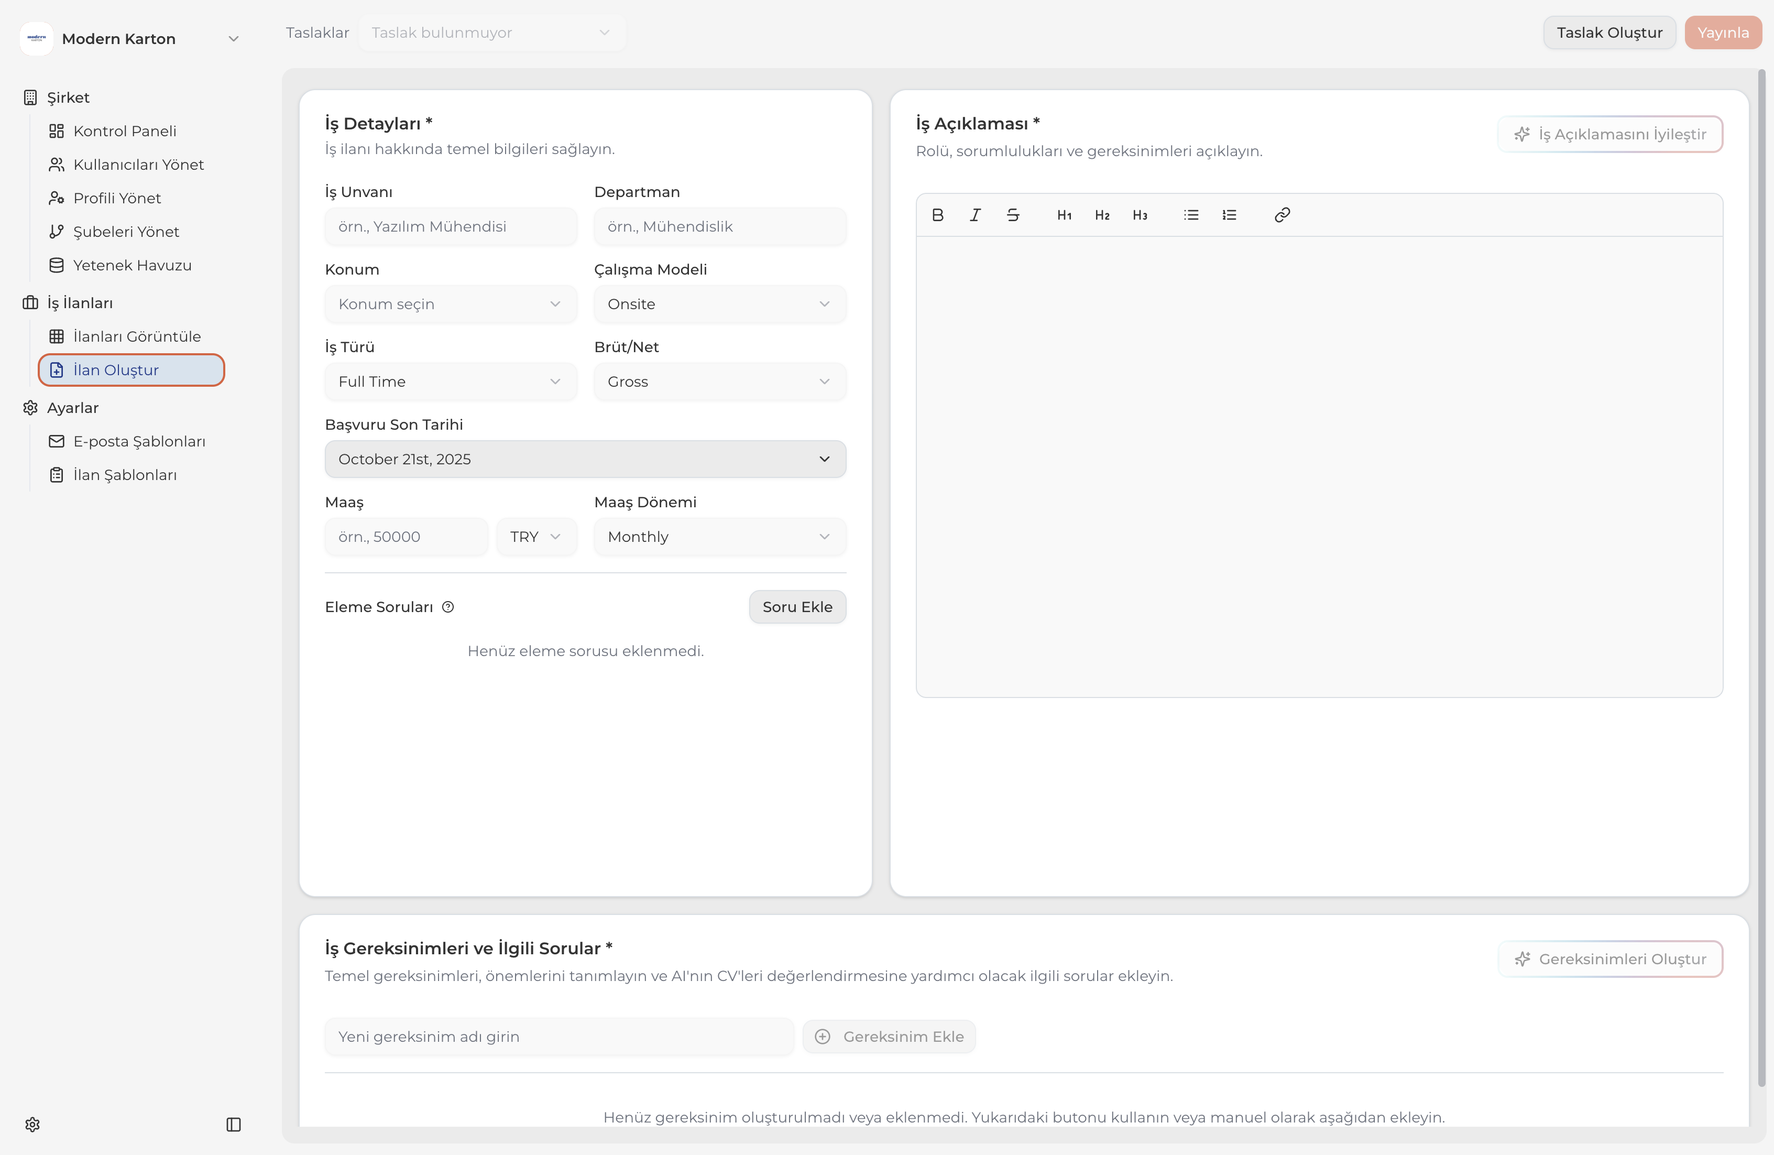Insert a bulleted list

point(1191,215)
